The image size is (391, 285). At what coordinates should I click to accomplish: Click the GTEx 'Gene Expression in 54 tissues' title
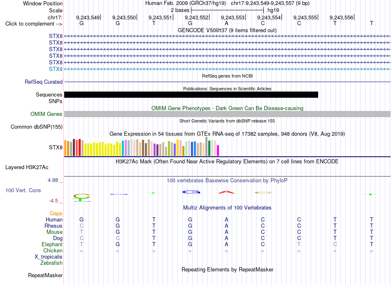(227, 134)
